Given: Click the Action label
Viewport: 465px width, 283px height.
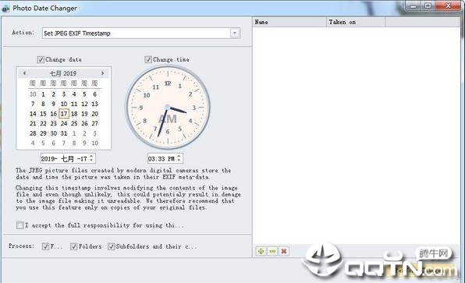Looking at the screenshot, I should tap(23, 33).
